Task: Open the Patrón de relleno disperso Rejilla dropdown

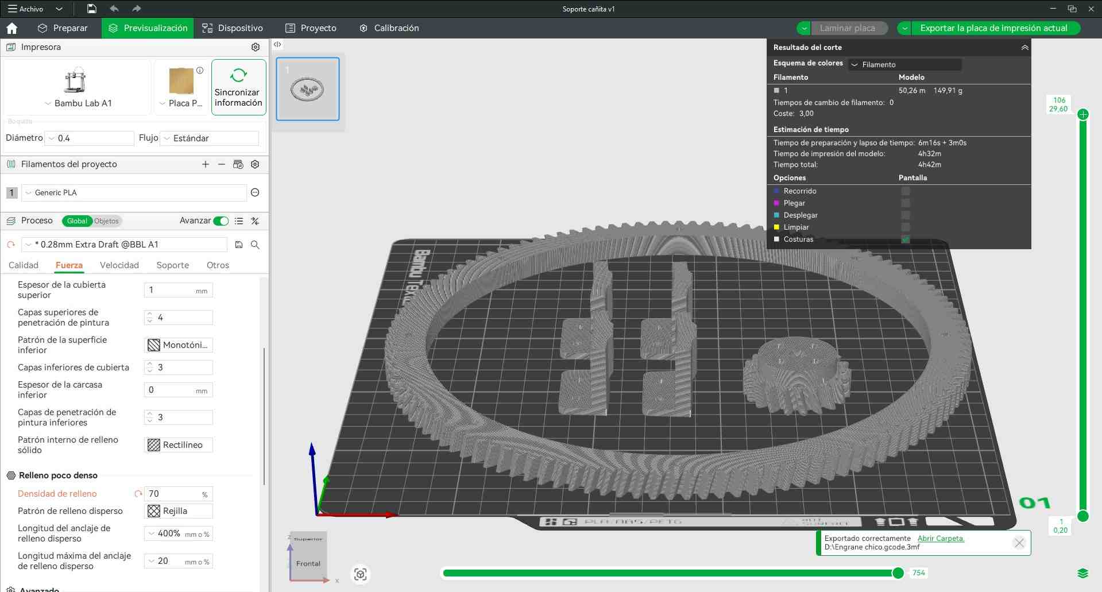Action: click(x=178, y=511)
